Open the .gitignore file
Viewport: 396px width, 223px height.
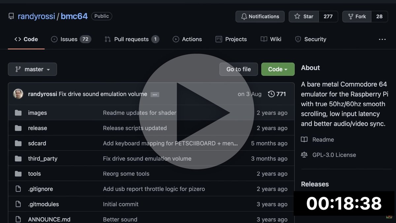tap(40, 189)
